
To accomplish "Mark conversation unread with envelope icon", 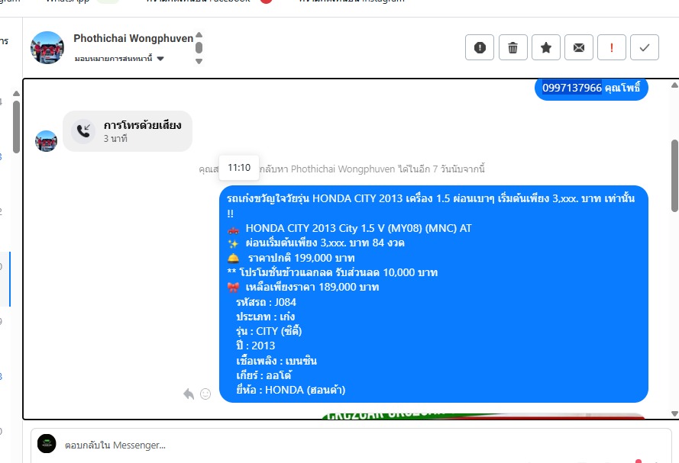I will coord(578,47).
